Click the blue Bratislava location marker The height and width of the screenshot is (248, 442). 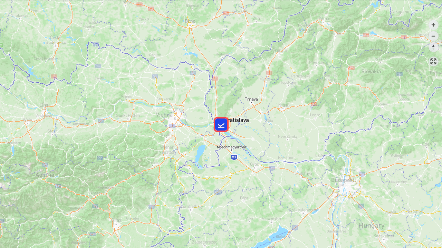point(221,124)
